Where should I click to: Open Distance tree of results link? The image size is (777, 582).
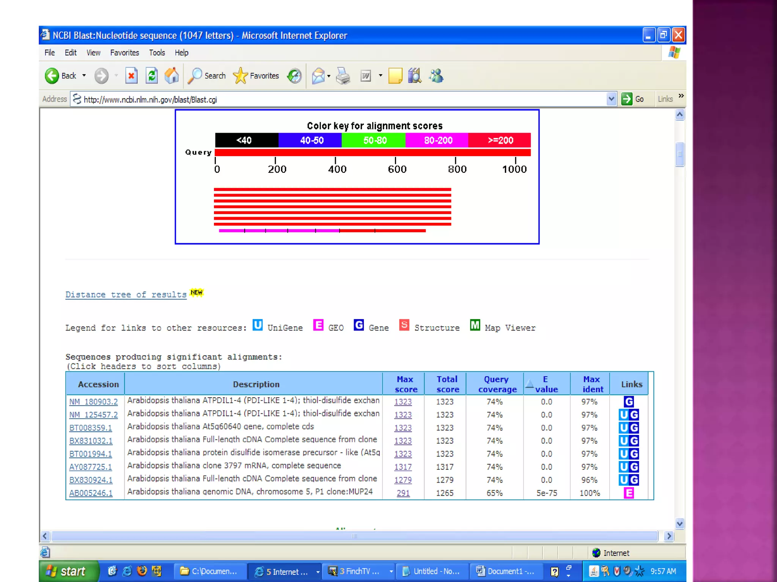coord(126,295)
